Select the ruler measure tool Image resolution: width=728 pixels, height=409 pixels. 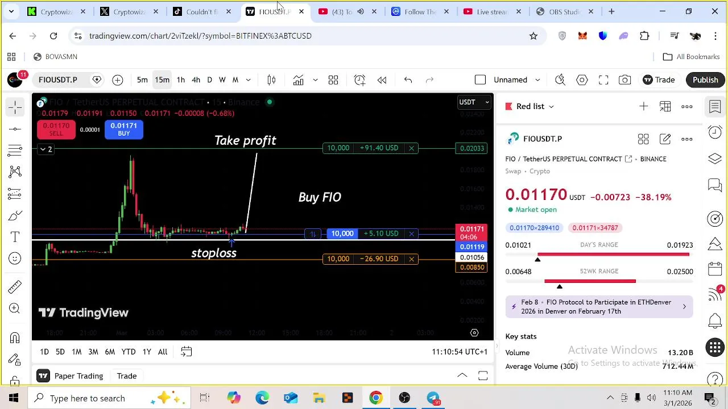[x=15, y=287]
